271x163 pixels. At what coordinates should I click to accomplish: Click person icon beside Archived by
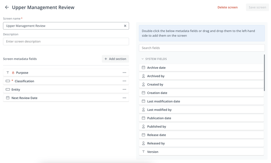point(144,76)
